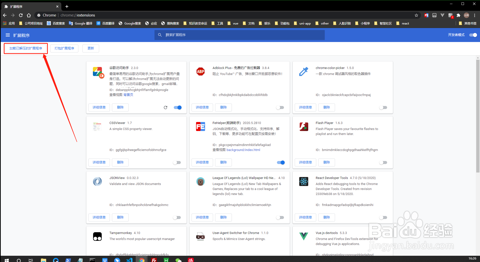This screenshot has width=480, height=262.
Task: Enable the chrome-color-picker toggle
Action: (x=383, y=107)
